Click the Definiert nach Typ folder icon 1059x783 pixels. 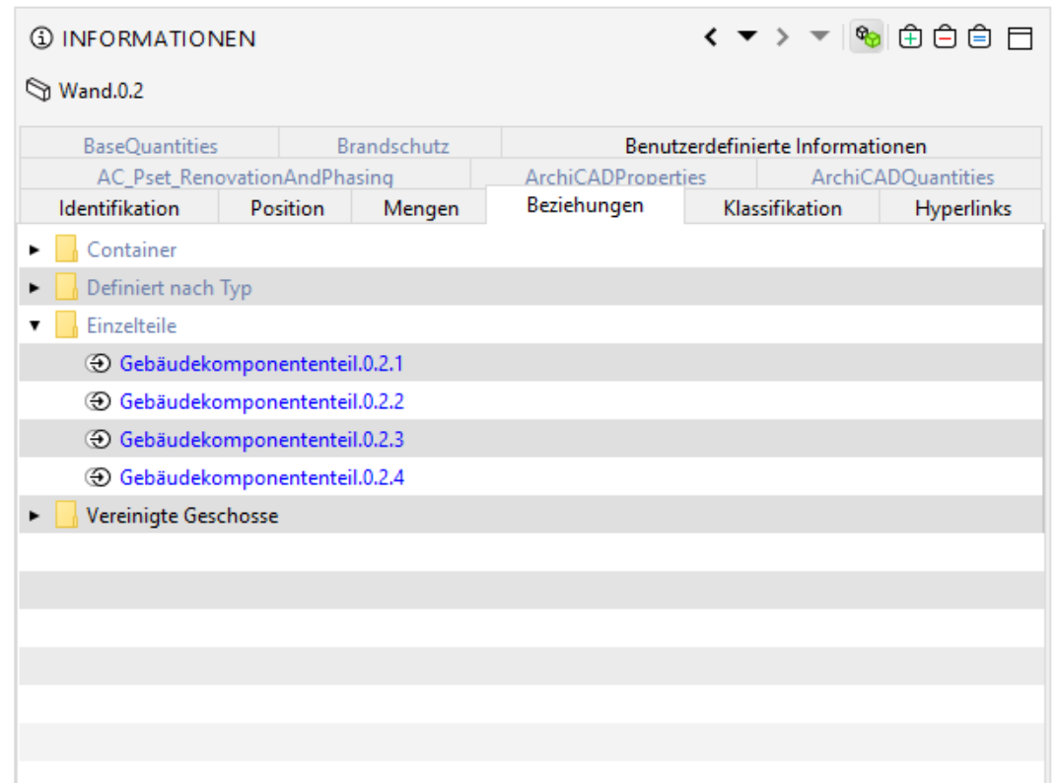(66, 286)
